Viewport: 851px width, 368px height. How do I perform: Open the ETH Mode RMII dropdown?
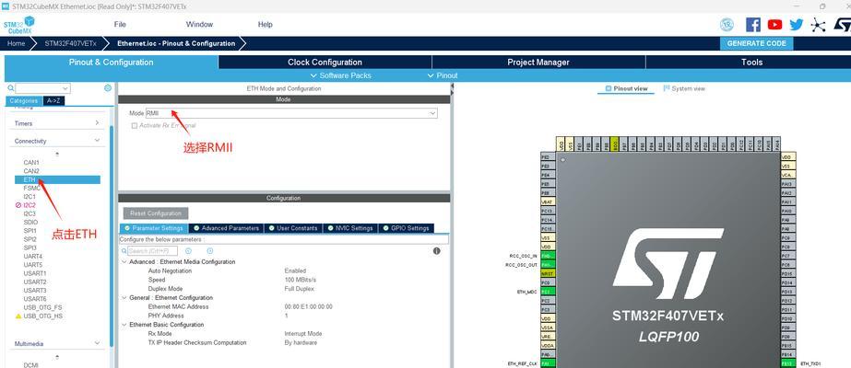[x=291, y=113]
